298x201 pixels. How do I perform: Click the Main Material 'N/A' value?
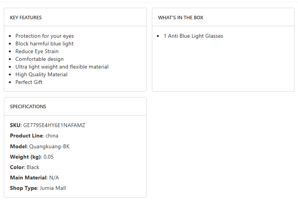click(x=54, y=178)
